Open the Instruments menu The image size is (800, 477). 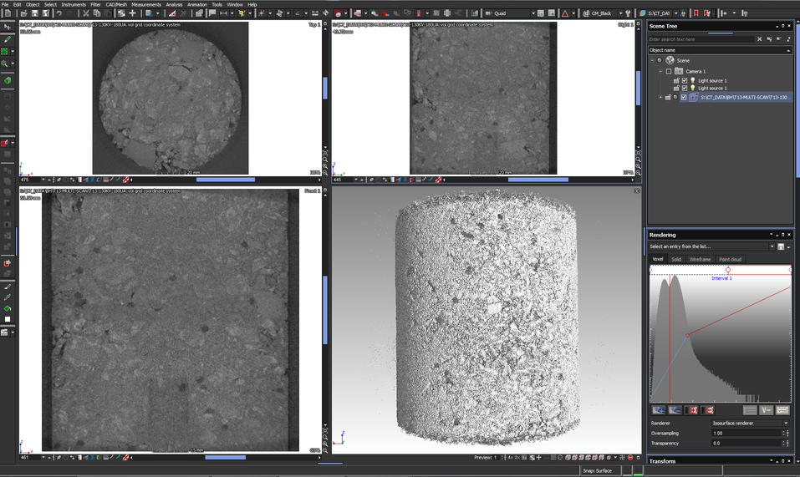74,4
